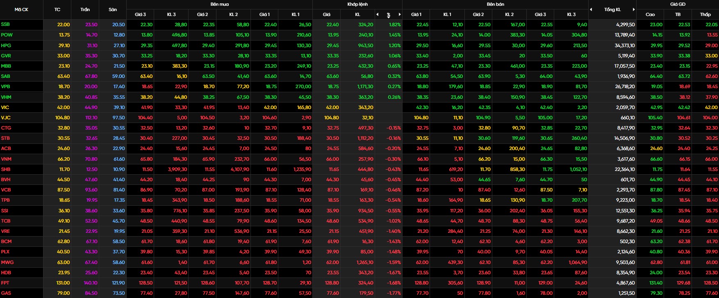Screen dimensions: 719x298
Task: Click right arrow beside Tổng KL header
Action: coord(634,9)
